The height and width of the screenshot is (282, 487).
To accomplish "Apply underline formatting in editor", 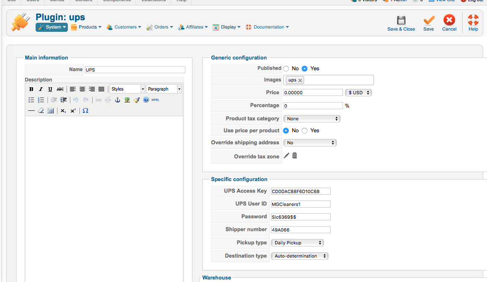I will pyautogui.click(x=50, y=89).
